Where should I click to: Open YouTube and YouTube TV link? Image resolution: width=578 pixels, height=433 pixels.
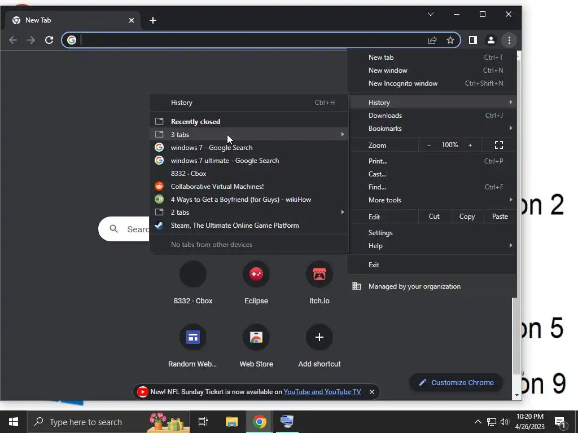[322, 392]
